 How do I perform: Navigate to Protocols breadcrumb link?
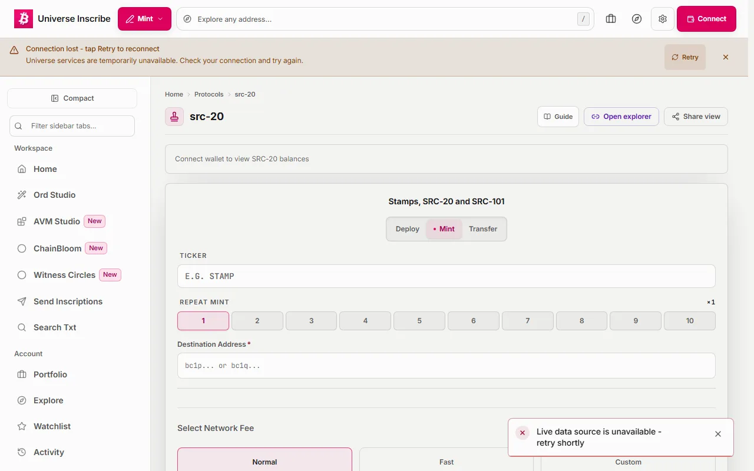tap(209, 94)
